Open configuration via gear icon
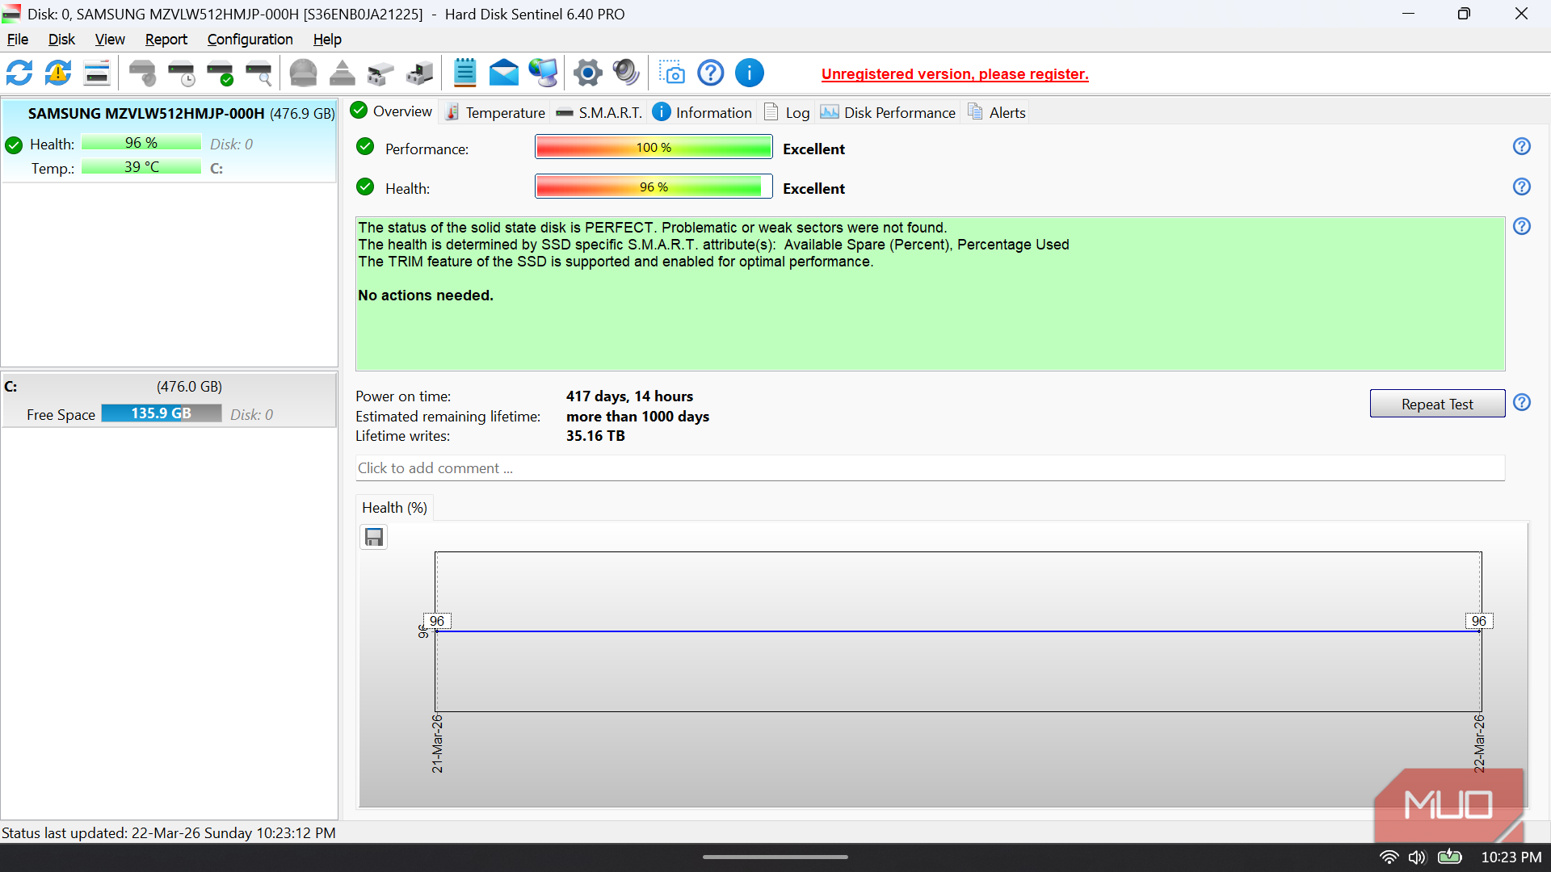1551x872 pixels. click(x=588, y=73)
